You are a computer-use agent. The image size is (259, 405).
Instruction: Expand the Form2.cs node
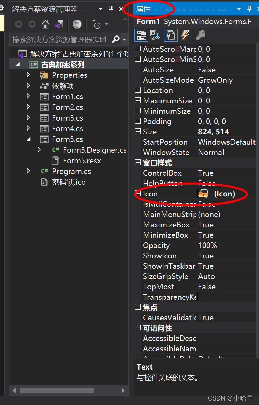[28, 107]
